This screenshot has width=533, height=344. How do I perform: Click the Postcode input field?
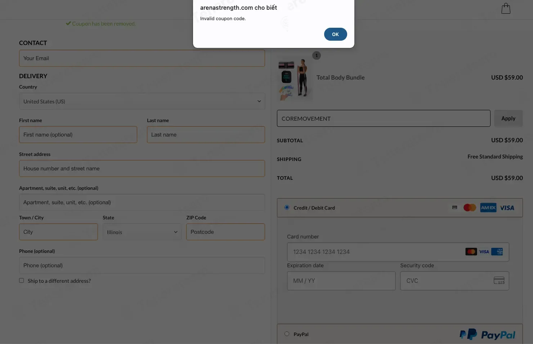(225, 232)
